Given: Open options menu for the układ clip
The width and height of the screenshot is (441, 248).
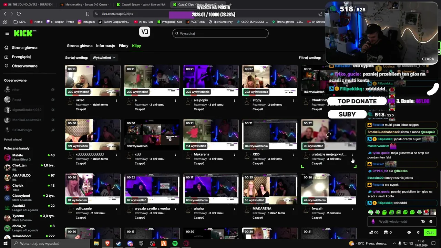Looking at the screenshot, I should pyautogui.click(x=116, y=101).
